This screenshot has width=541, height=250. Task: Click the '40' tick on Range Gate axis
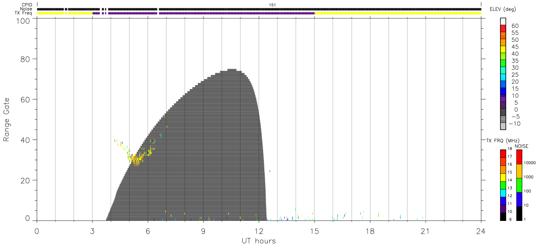(26, 140)
